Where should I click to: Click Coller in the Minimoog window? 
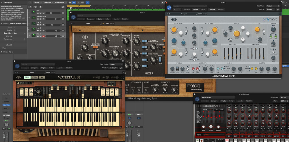(107, 19)
